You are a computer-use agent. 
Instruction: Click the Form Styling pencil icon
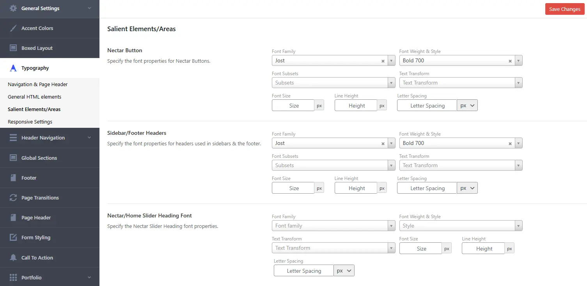click(x=13, y=237)
